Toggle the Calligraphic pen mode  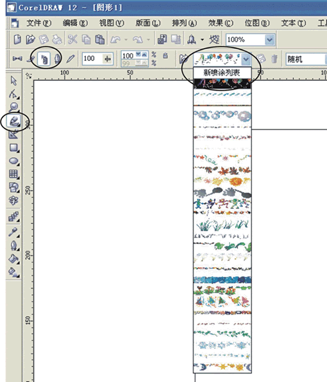58,59
